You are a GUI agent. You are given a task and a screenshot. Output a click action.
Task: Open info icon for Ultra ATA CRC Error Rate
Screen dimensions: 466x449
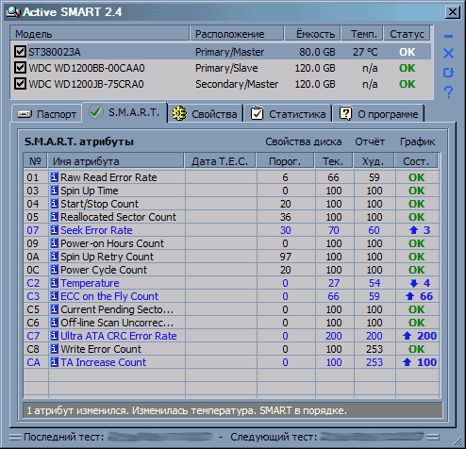point(54,336)
